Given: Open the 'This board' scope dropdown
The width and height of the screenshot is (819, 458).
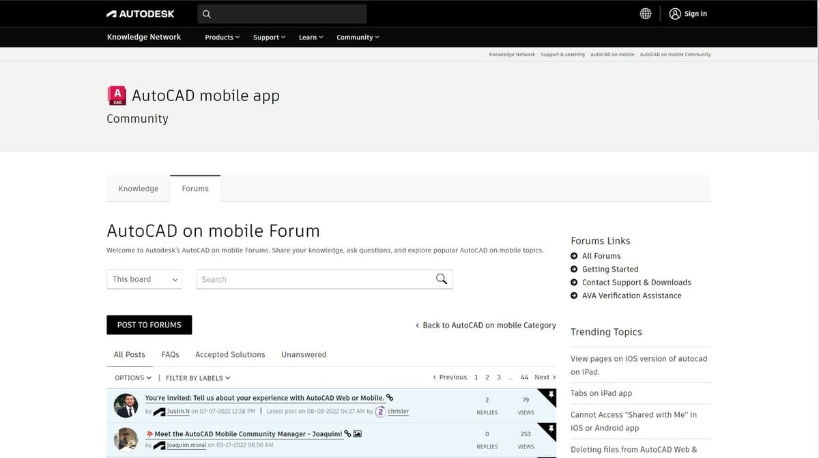Looking at the screenshot, I should pyautogui.click(x=145, y=279).
